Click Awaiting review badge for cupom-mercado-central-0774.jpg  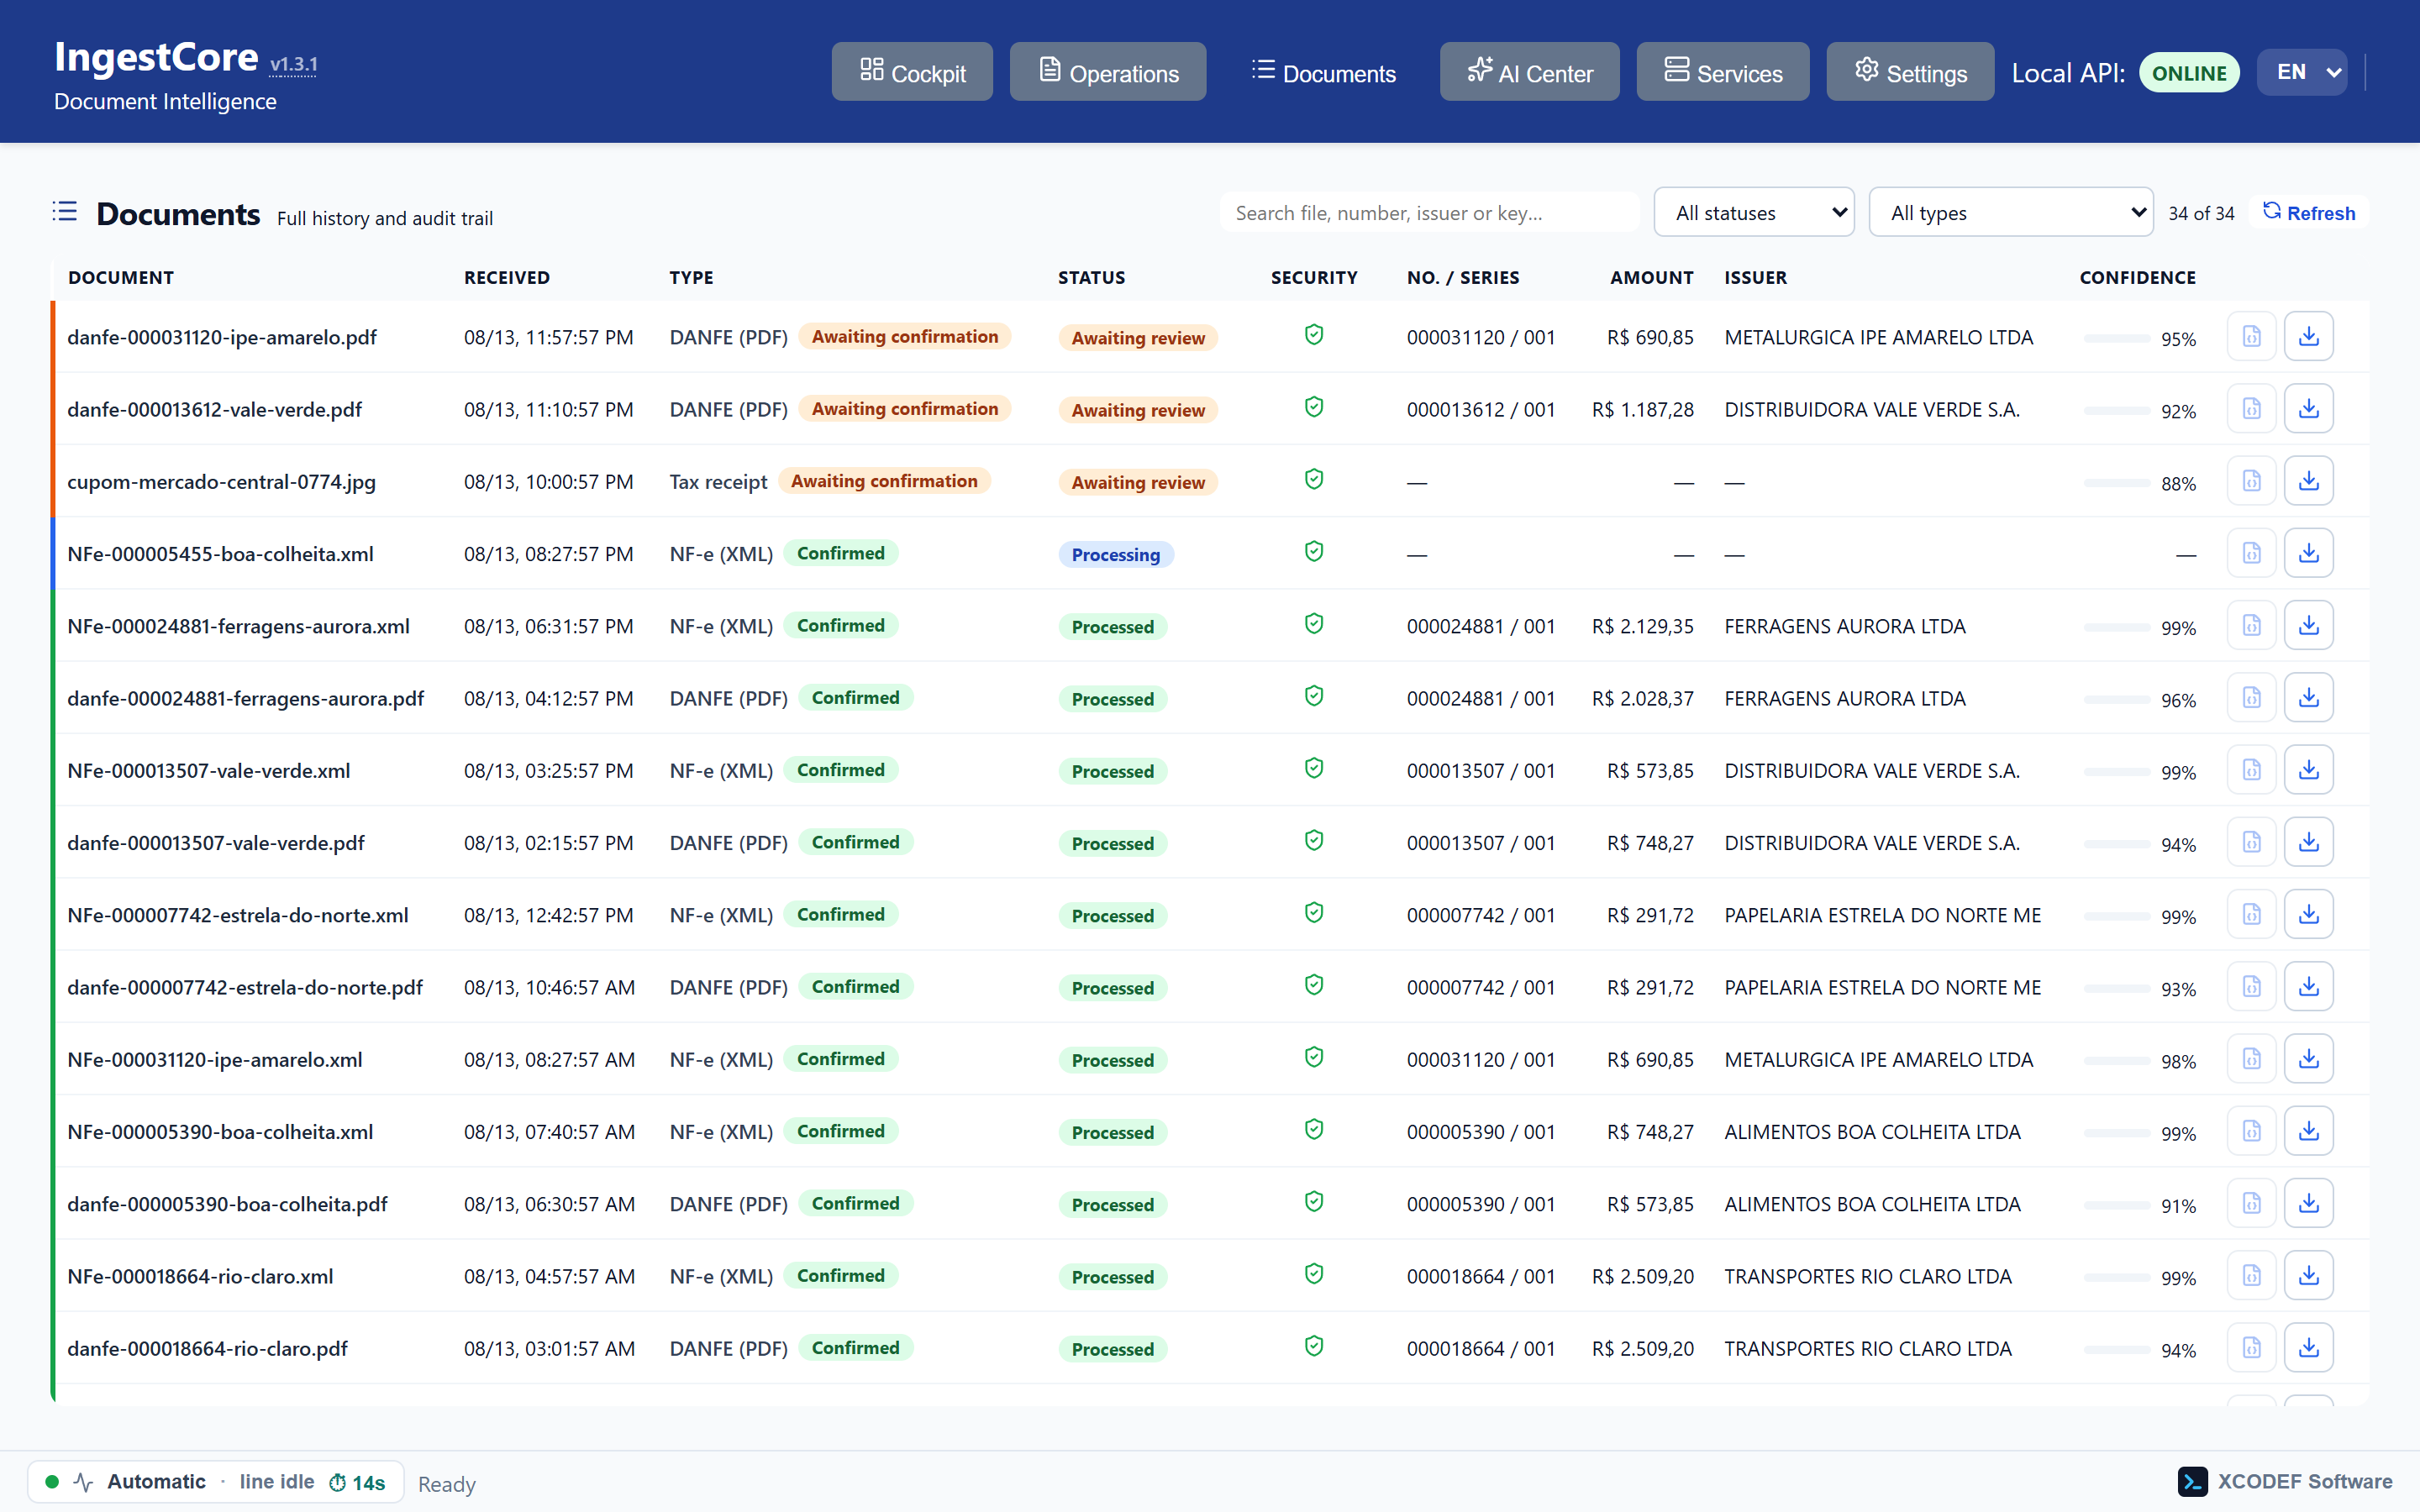click(1138, 482)
